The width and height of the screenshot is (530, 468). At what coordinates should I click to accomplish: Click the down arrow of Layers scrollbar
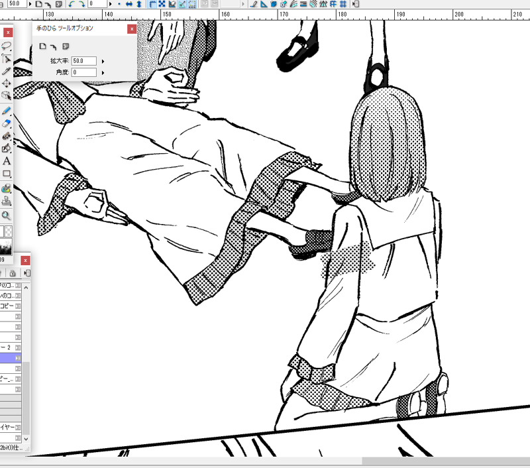click(26, 439)
